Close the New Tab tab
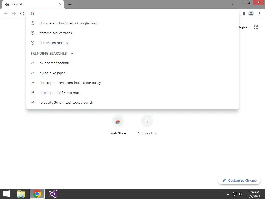 pos(60,4)
